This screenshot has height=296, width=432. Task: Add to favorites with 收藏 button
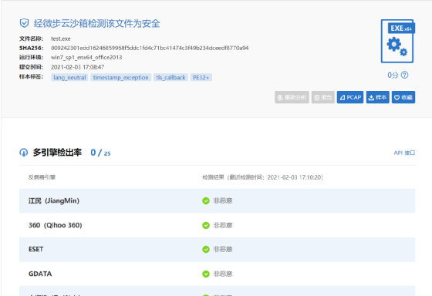[403, 97]
